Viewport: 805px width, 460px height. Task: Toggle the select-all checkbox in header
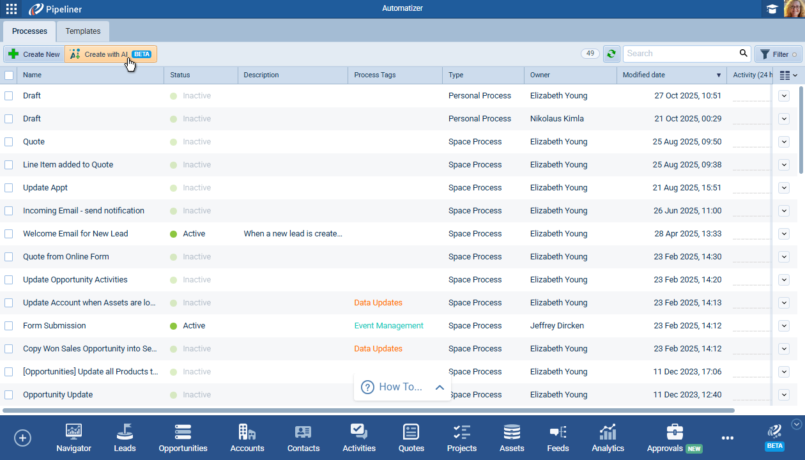click(x=9, y=75)
